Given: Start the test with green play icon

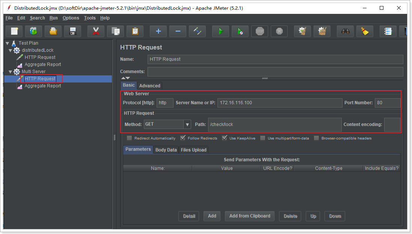Looking at the screenshot, I should tap(221, 31).
